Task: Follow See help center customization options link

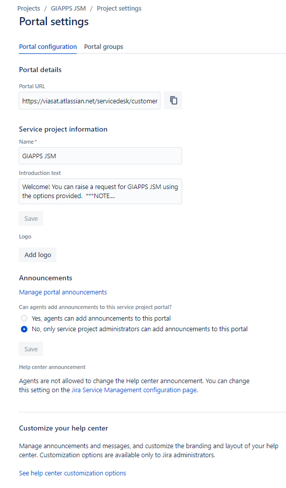Action: click(x=73, y=473)
